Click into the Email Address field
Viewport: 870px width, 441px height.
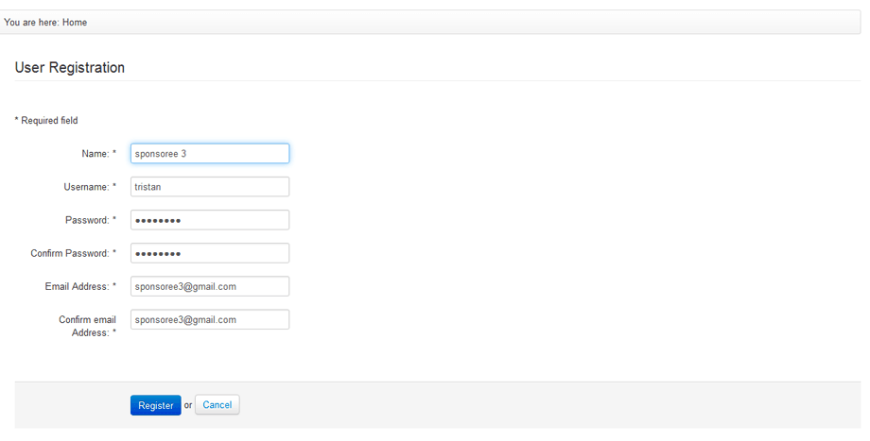click(x=210, y=286)
